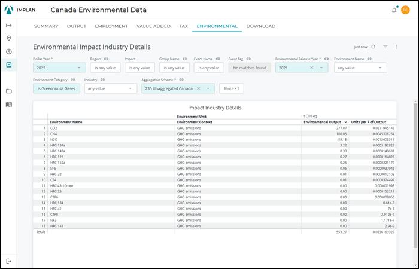Select the N2O row name
The height and width of the screenshot is (269, 419).
[x=54, y=139]
